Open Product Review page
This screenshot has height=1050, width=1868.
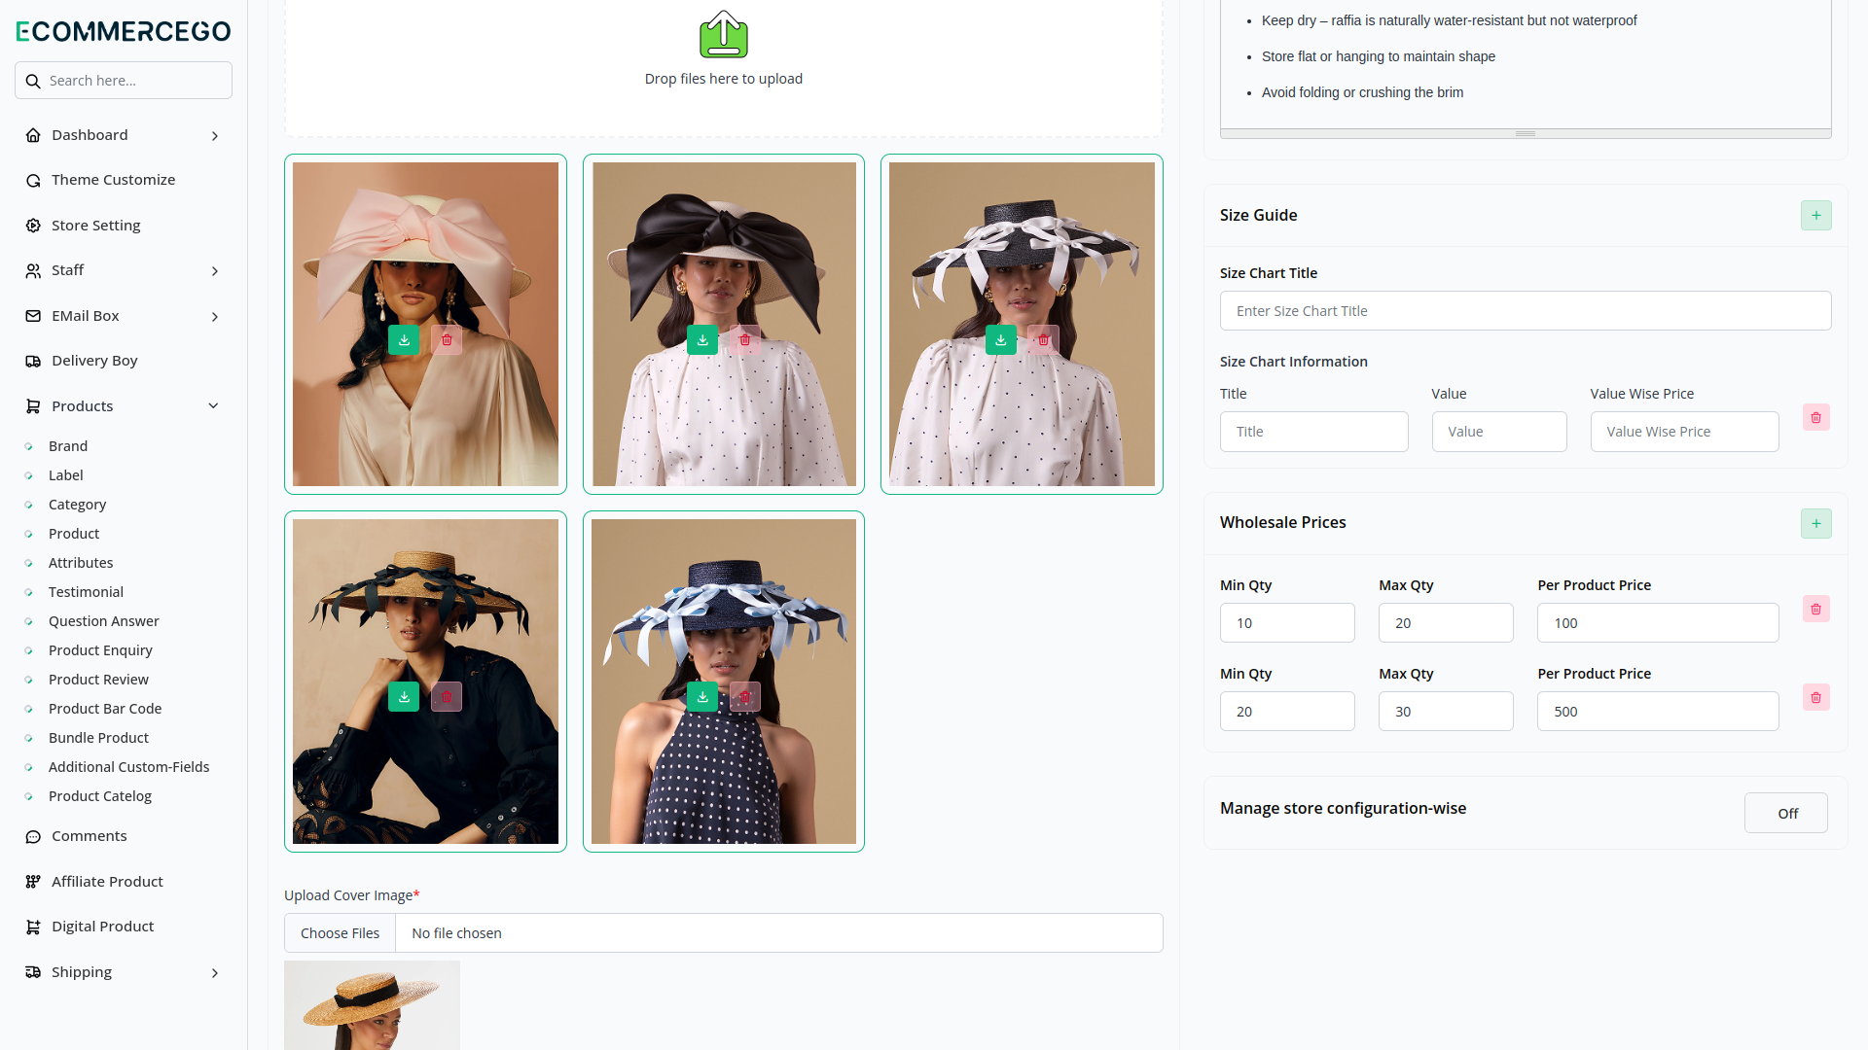pos(98,680)
